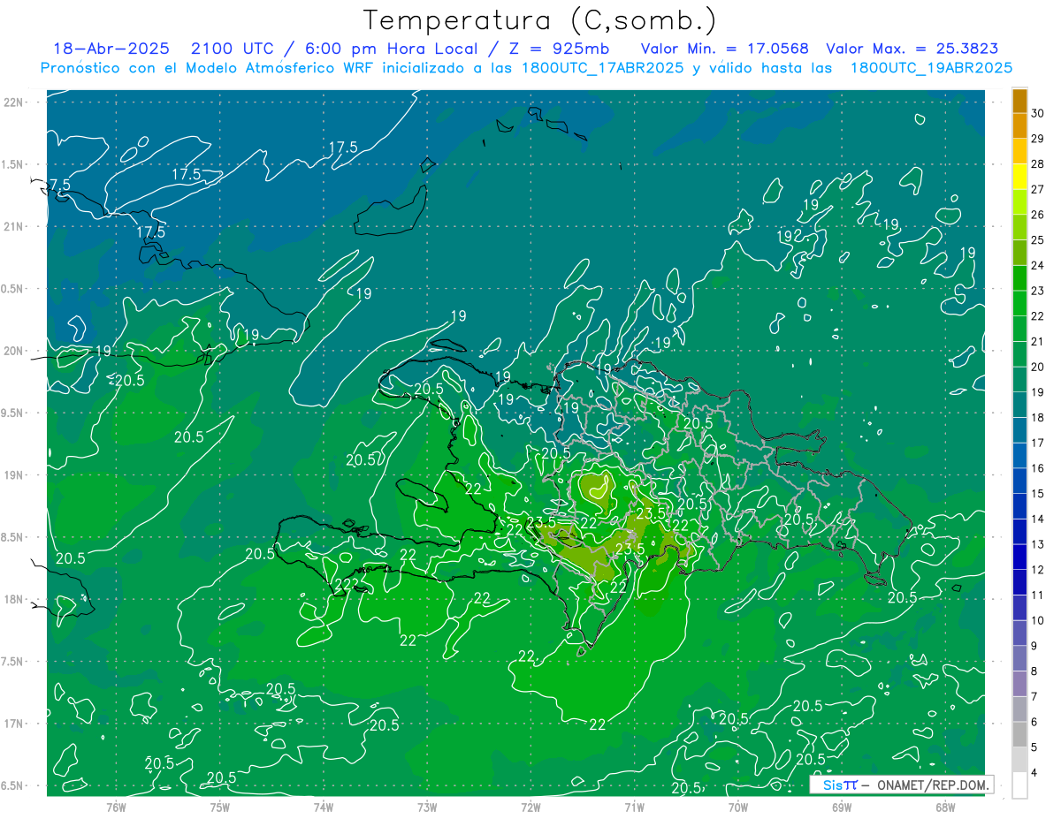The image size is (1061, 819).
Task: Click 'Valor Min. = 17.0568' readout
Action: tap(725, 49)
